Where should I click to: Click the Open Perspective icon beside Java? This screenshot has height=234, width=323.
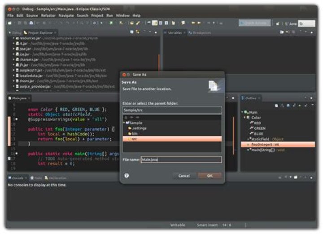[x=278, y=24]
